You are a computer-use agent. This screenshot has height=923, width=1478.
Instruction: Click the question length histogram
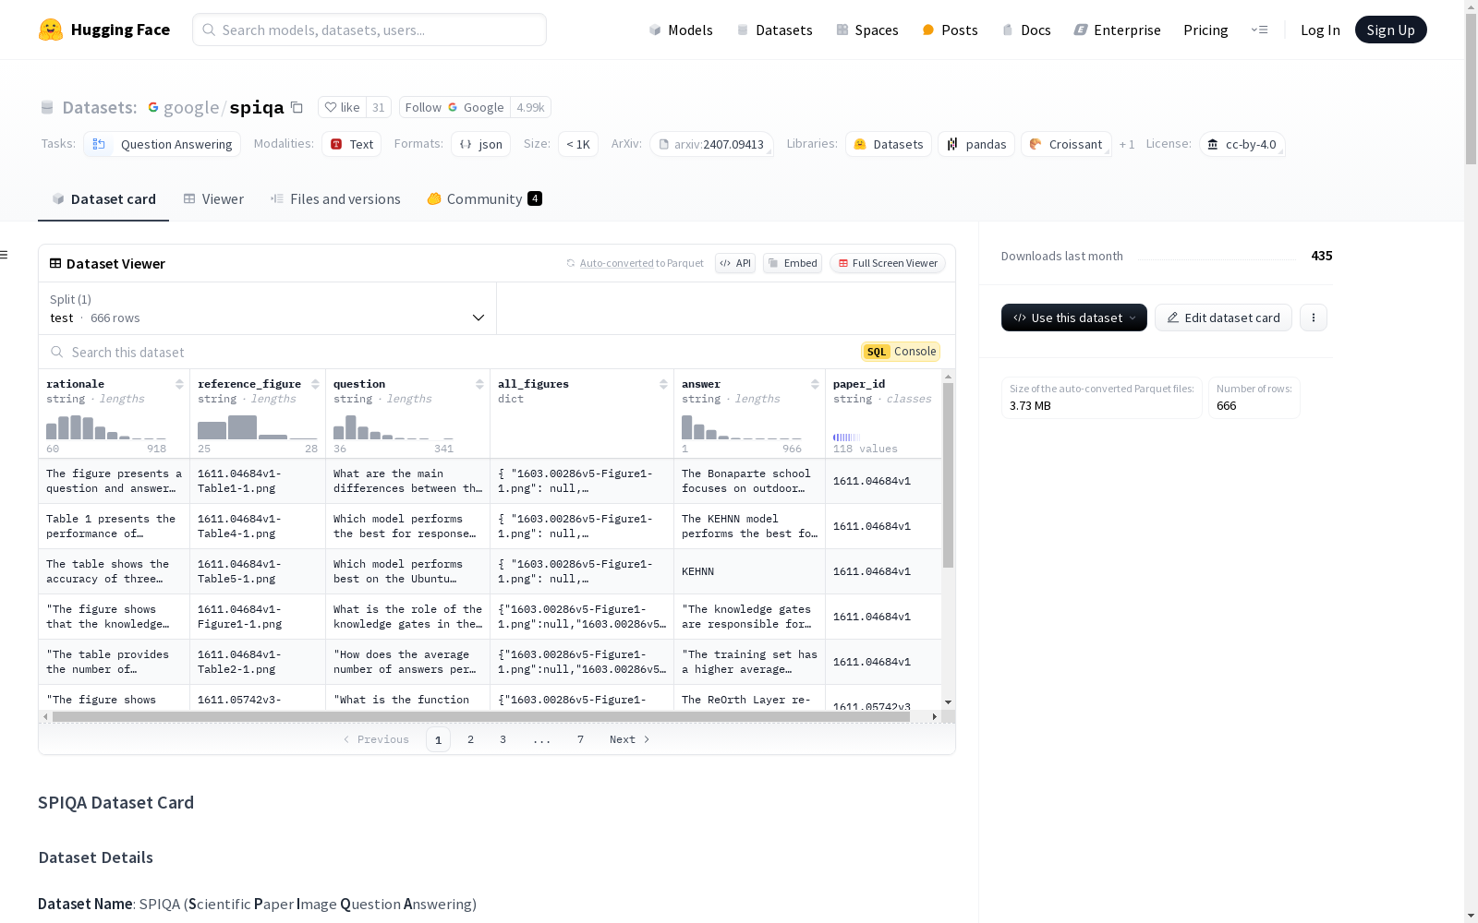(x=394, y=426)
